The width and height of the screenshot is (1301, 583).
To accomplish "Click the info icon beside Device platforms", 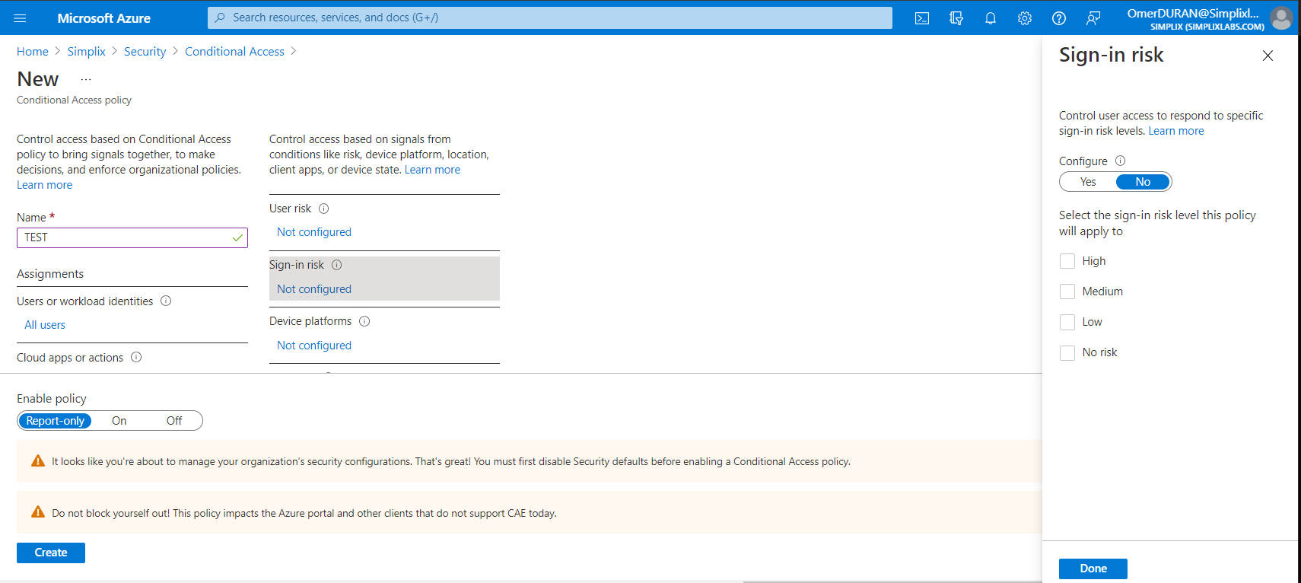I will [x=364, y=321].
